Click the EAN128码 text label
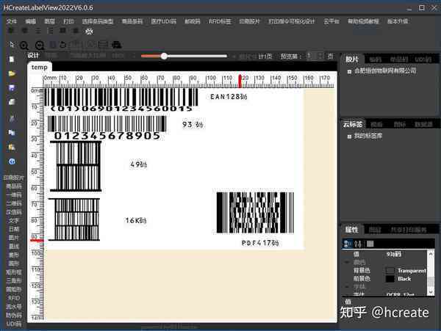This screenshot has height=331, width=441. [229, 97]
